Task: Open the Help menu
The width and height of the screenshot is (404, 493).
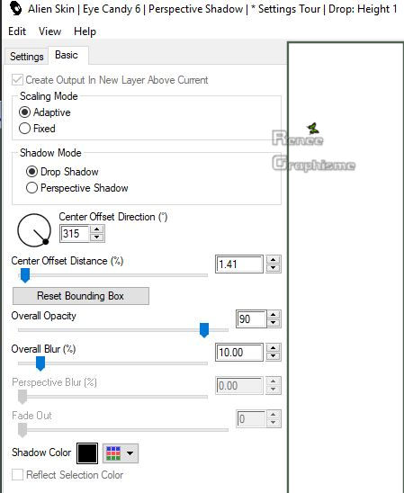Action: point(85,31)
